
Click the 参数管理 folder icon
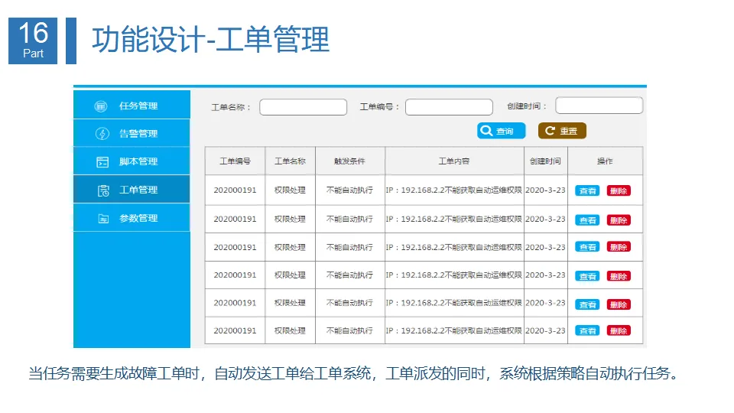tap(103, 219)
